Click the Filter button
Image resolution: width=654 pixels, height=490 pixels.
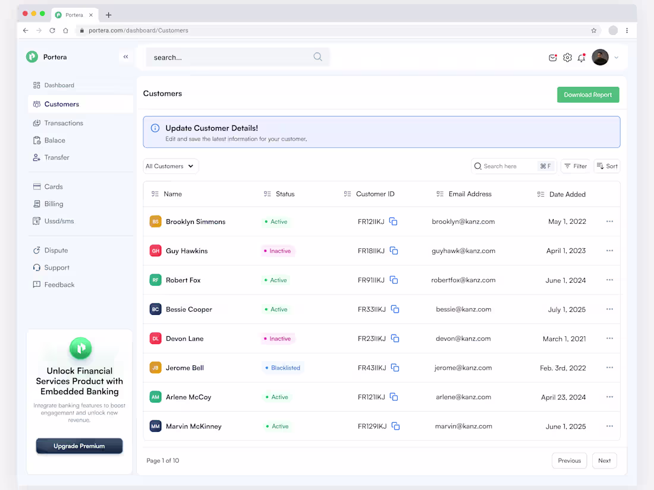(575, 166)
